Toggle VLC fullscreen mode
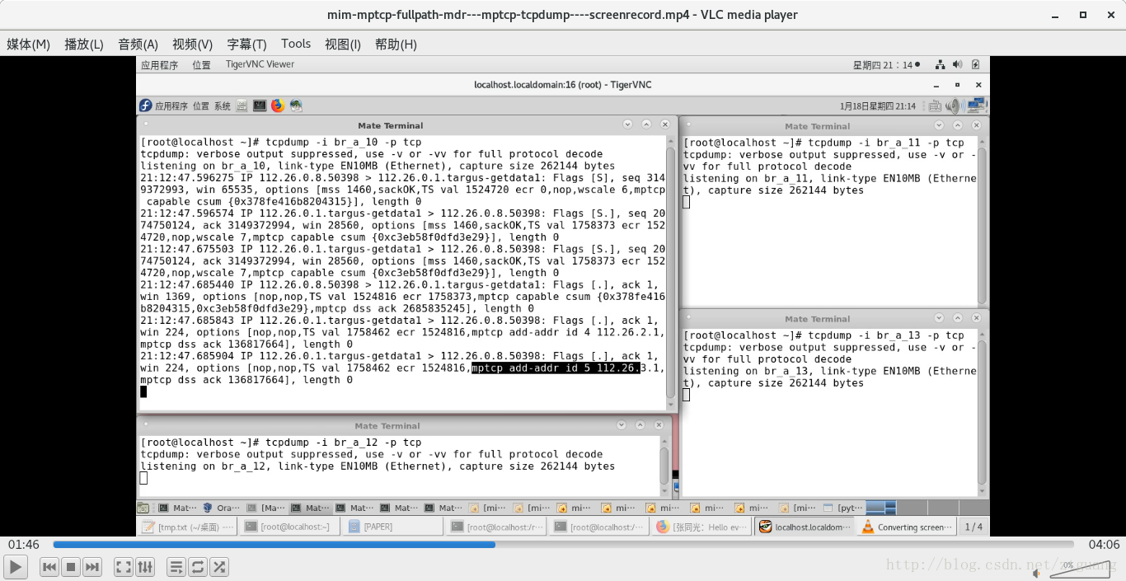Viewport: 1126px width, 581px height. pyautogui.click(x=124, y=566)
